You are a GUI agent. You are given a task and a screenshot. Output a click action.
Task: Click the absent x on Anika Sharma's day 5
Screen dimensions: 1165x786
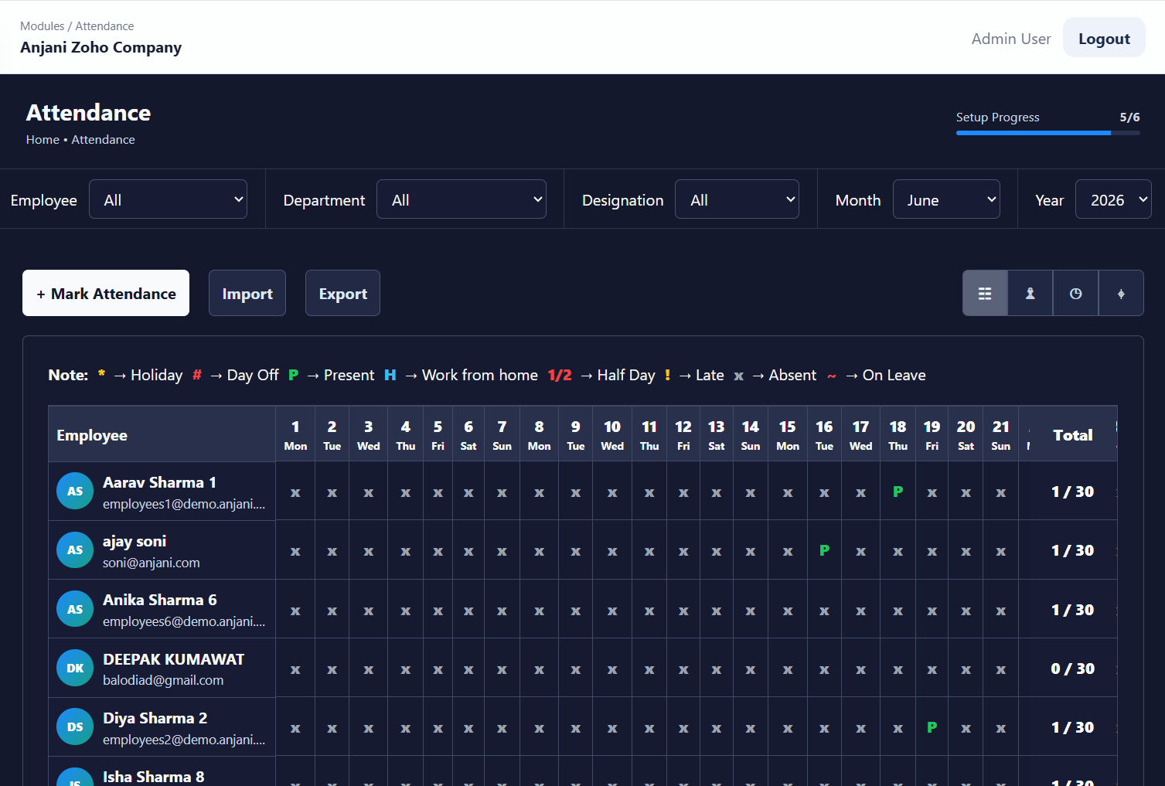click(x=438, y=611)
